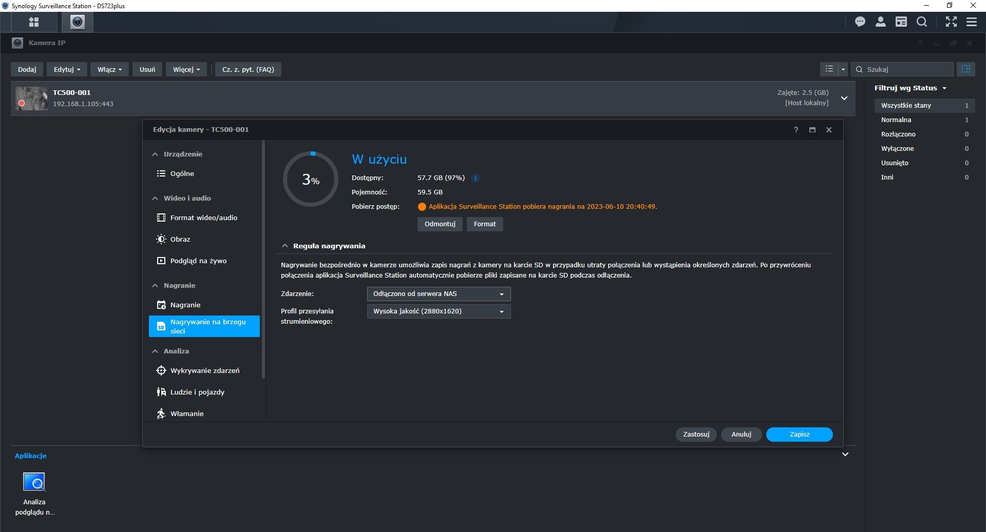Filter by Wyłączone status
986x532 pixels.
tap(924, 148)
